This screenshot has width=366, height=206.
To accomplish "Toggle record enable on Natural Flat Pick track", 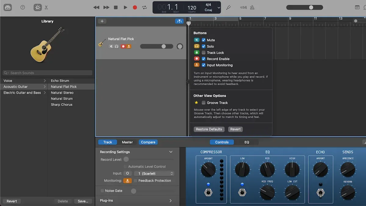I will (123, 46).
